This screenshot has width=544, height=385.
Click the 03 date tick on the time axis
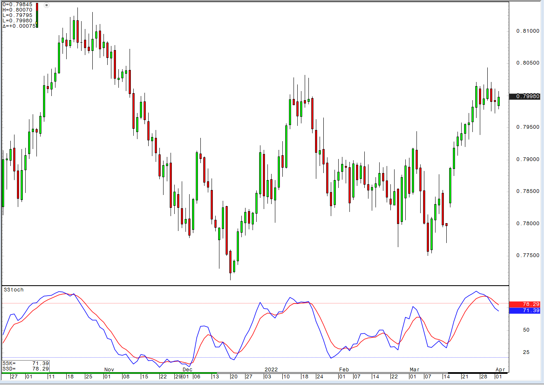pos(268,377)
